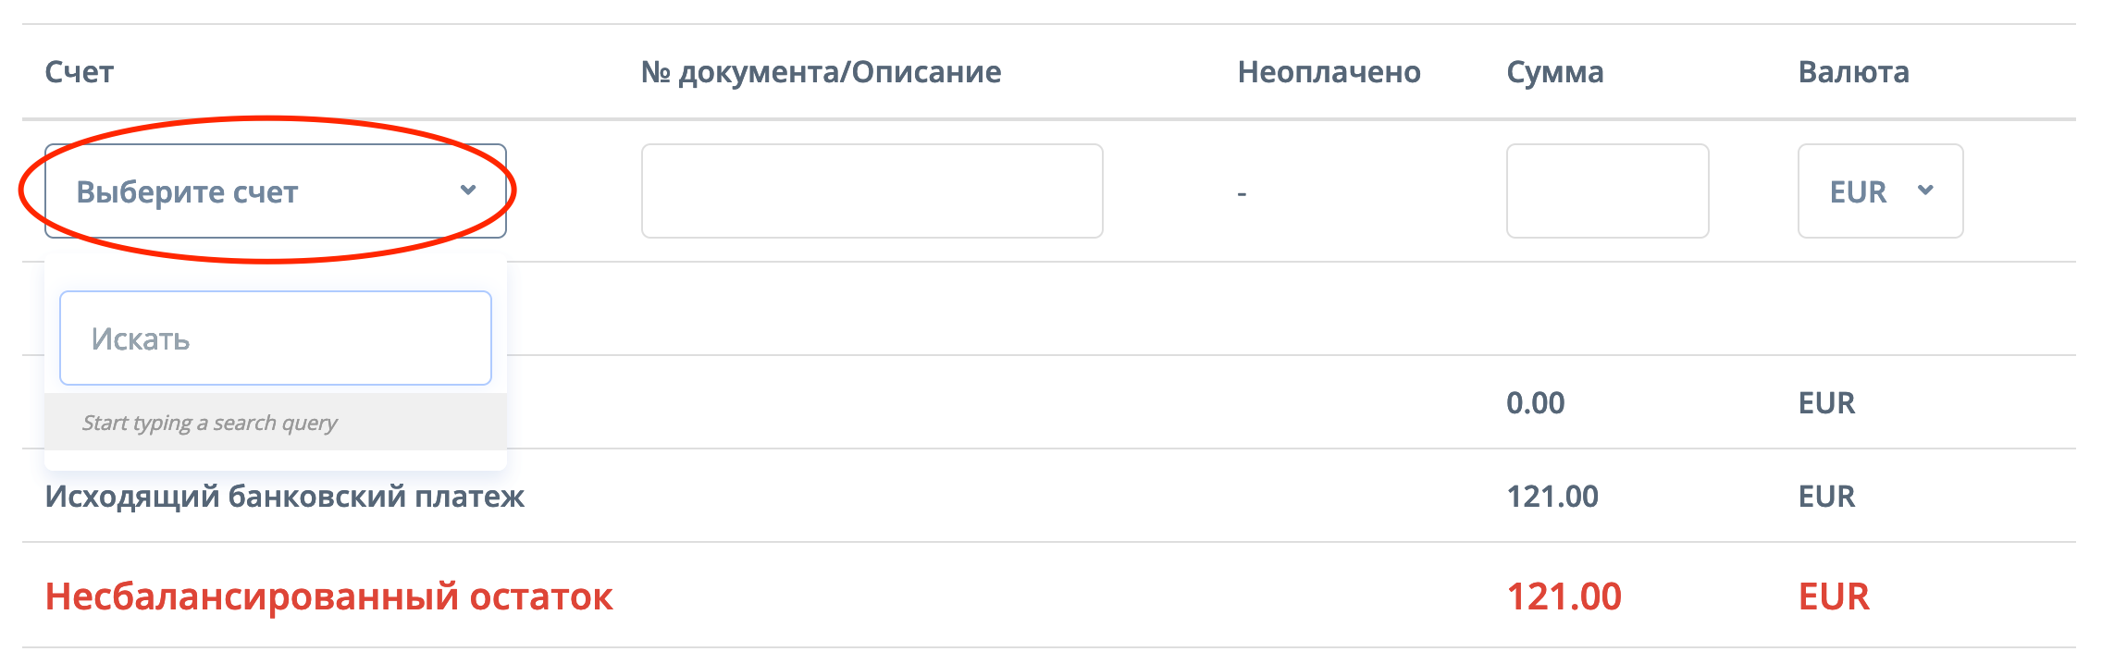Image resolution: width=2102 pixels, height=664 pixels.
Task: Click the black 121.00 outgoing payment amount
Action: click(1552, 497)
